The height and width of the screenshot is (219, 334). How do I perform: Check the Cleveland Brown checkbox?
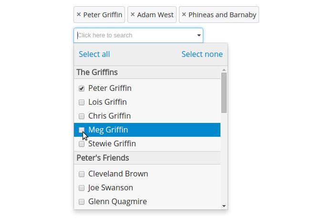point(82,174)
